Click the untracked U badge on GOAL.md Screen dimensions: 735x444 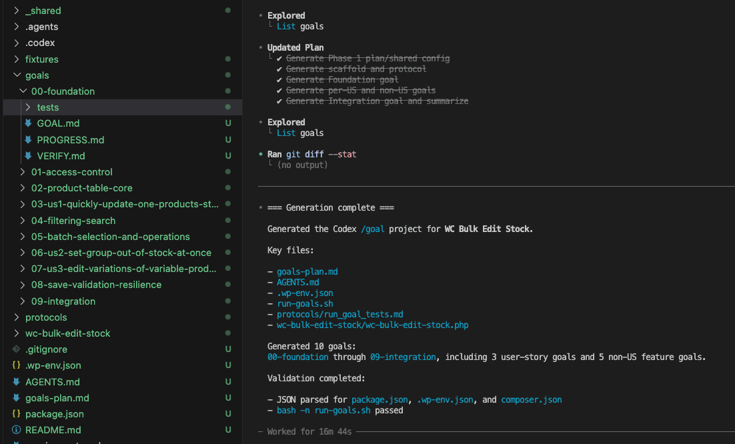coord(228,123)
